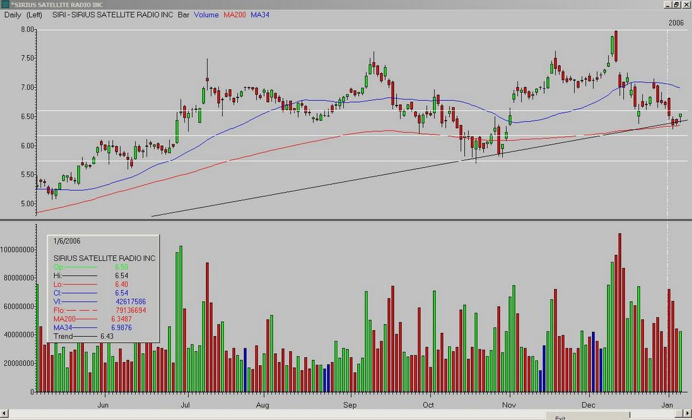The height and width of the screenshot is (420, 692).
Task: Click the Daily timeframe label
Action: pos(13,15)
